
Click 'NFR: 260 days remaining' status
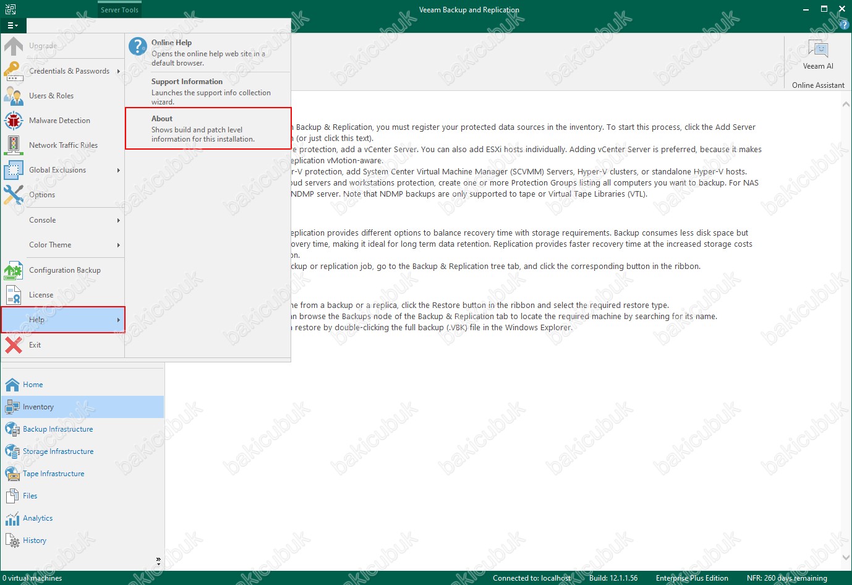click(786, 578)
